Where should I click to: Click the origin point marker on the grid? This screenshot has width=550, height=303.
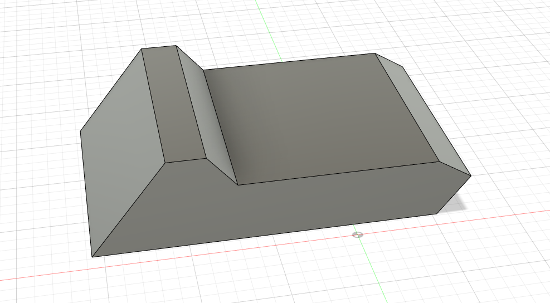pos(357,234)
